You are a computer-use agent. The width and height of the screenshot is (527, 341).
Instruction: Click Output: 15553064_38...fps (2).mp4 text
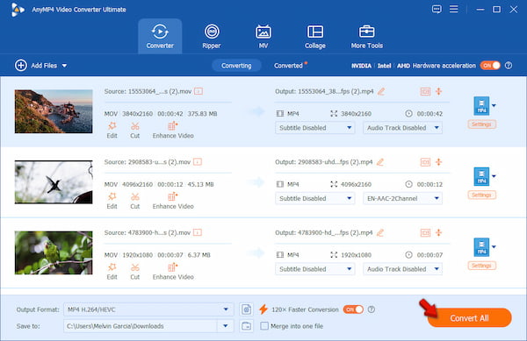[x=324, y=91]
